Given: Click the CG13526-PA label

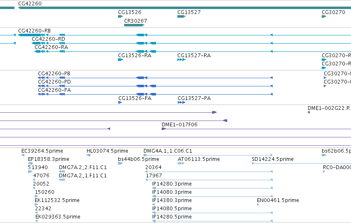Looking at the screenshot, I should click(x=135, y=98).
